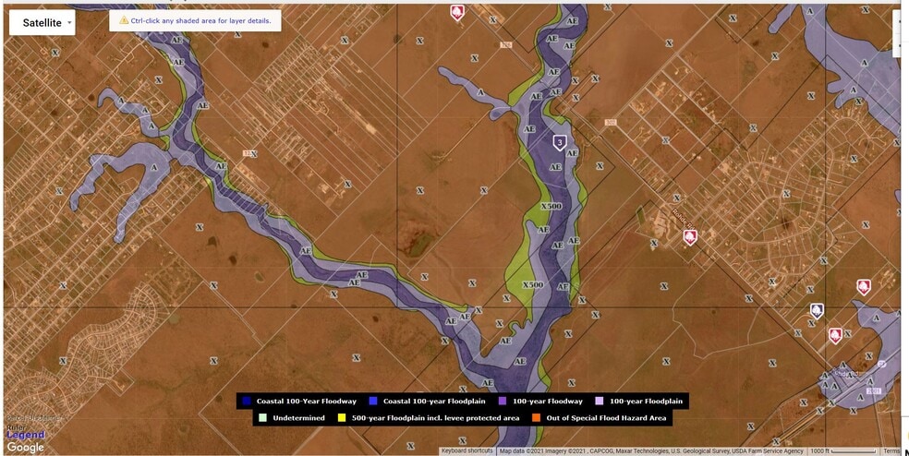
Task: Click the Coastal 100-Year Floodway dark swatch
Action: 246,402
